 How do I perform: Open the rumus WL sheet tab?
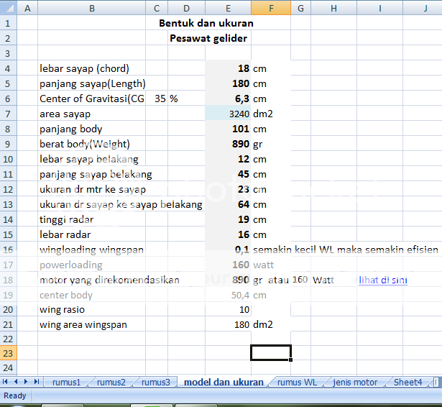tap(297, 382)
